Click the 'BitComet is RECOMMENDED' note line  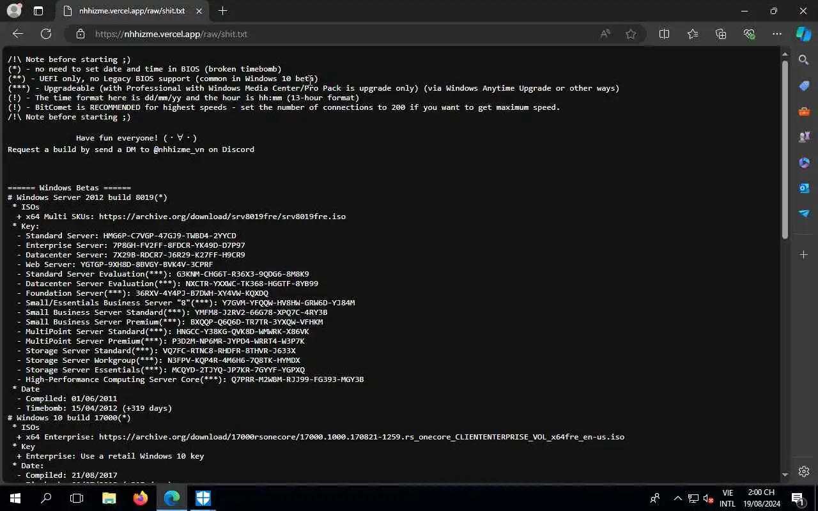(284, 107)
